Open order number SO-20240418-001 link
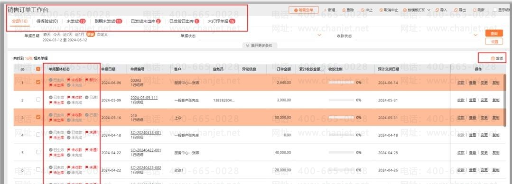Screen dimensions: 512x184 point(146,133)
